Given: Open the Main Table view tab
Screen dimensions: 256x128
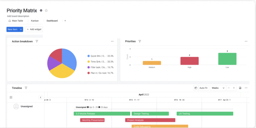Looking at the screenshot, I should click(16, 21).
